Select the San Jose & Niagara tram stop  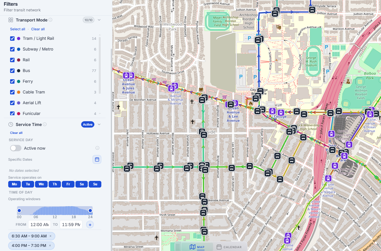[328, 179]
